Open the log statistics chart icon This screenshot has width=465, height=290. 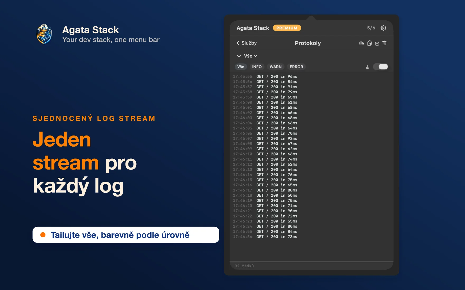click(361, 43)
